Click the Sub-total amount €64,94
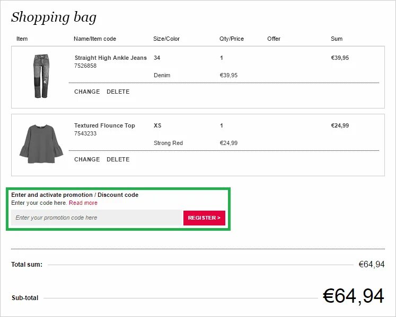396x317 pixels. [353, 296]
